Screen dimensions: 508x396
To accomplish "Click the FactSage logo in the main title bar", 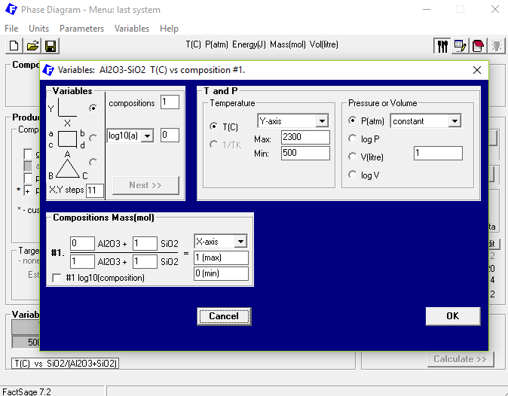I will coord(11,9).
